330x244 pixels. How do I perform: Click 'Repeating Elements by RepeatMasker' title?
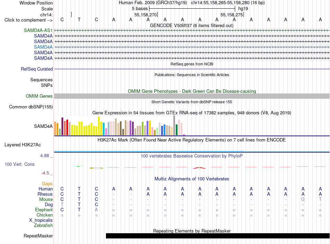coord(192,231)
